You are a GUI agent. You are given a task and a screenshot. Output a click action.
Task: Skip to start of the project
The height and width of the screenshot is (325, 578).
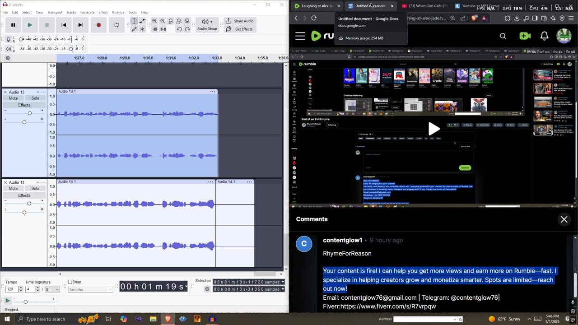coord(64,25)
